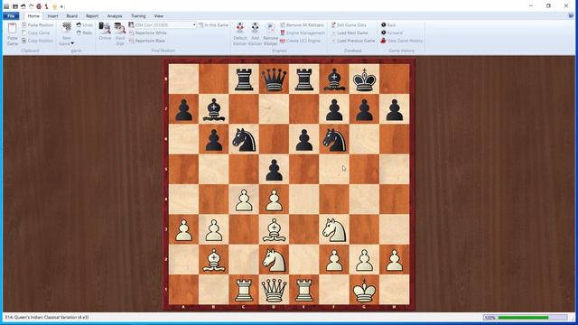Click Paste Position in the Clipboard group
The image size is (578, 325).
[x=38, y=25]
